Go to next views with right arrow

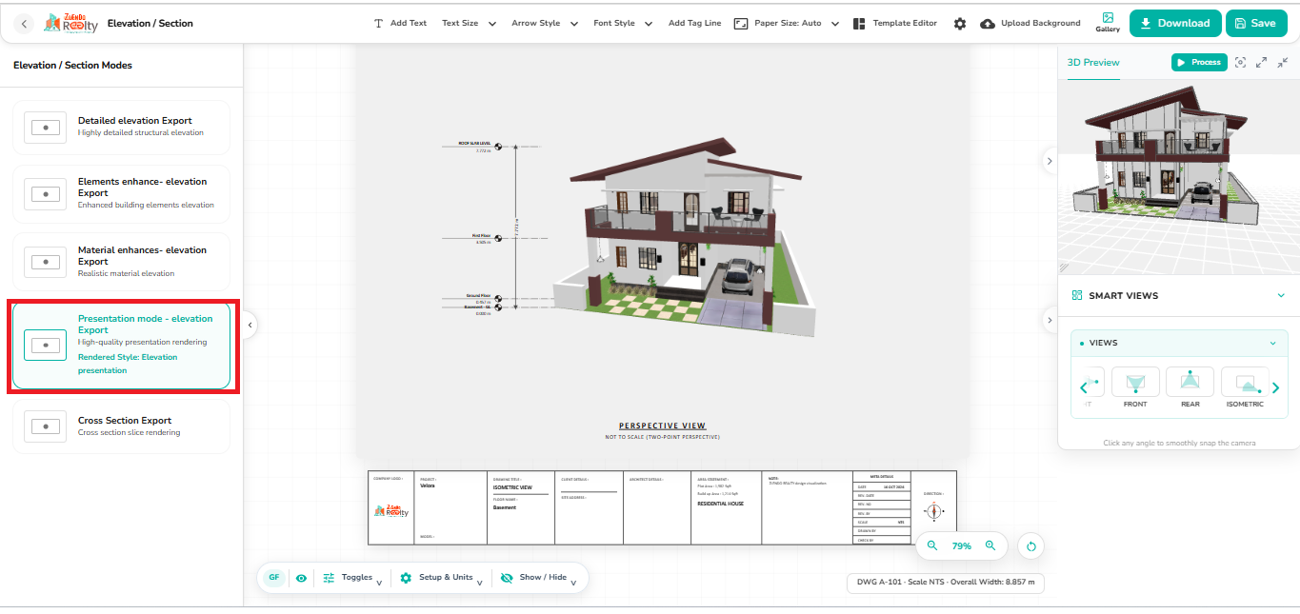(1276, 387)
